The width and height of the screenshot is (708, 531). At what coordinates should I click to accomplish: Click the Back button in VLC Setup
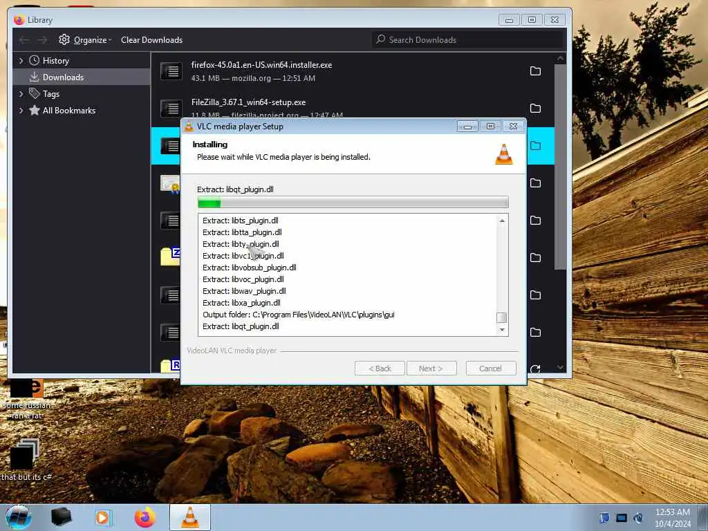(x=380, y=369)
